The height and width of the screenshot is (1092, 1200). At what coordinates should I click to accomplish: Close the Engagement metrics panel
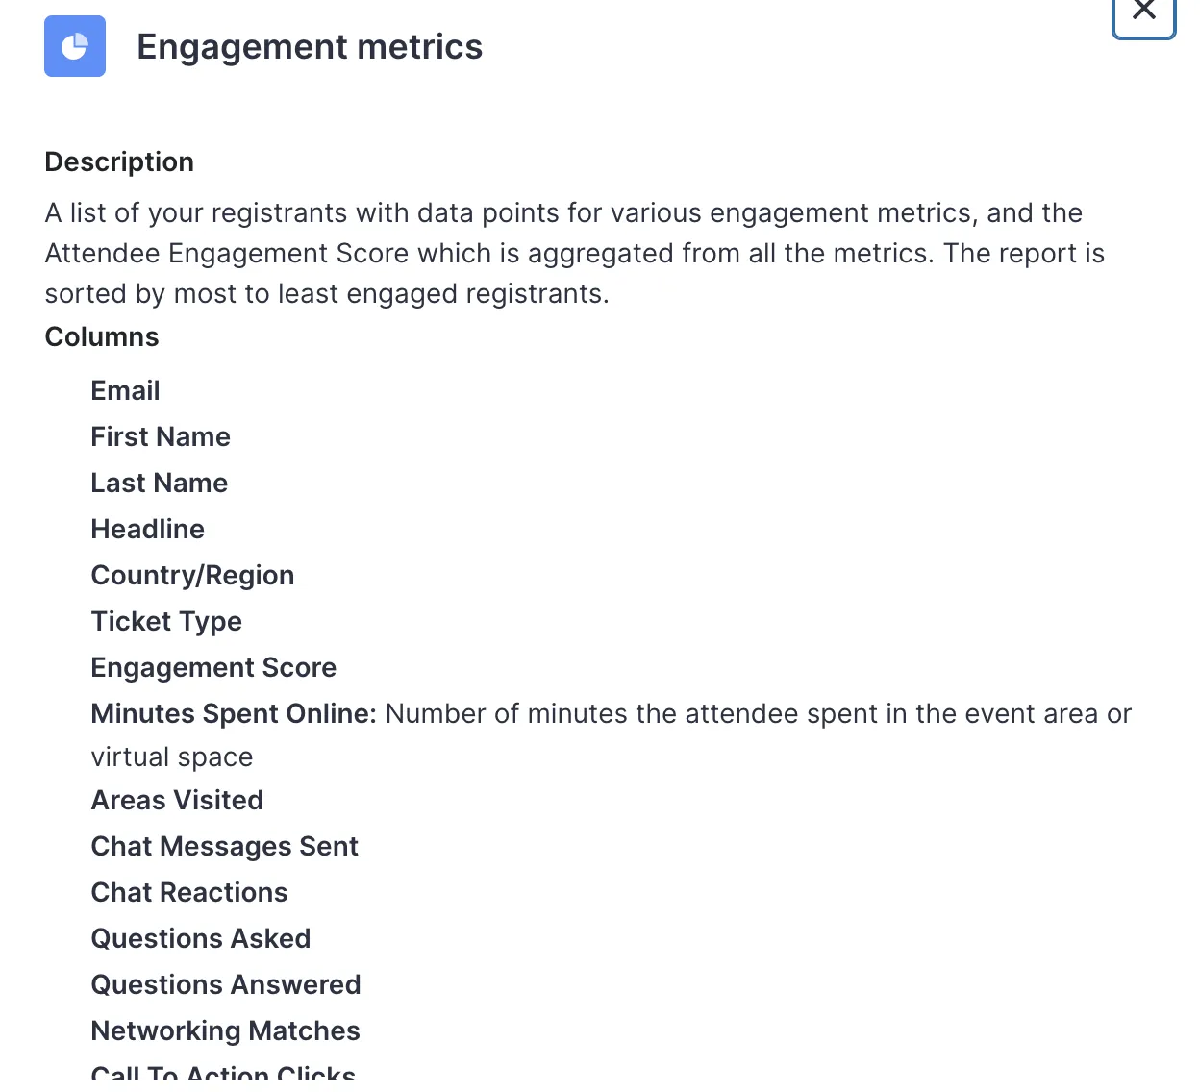1143,13
